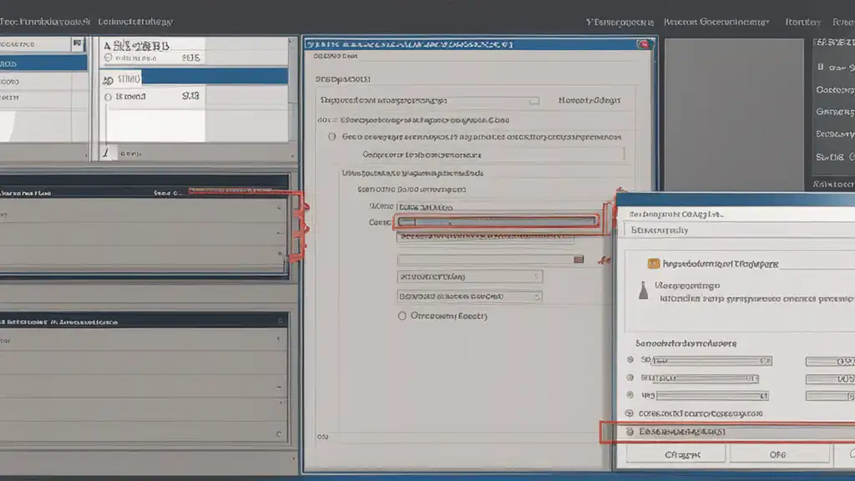Click the red marker icon beside the brown icon field

pyautogui.click(x=601, y=261)
